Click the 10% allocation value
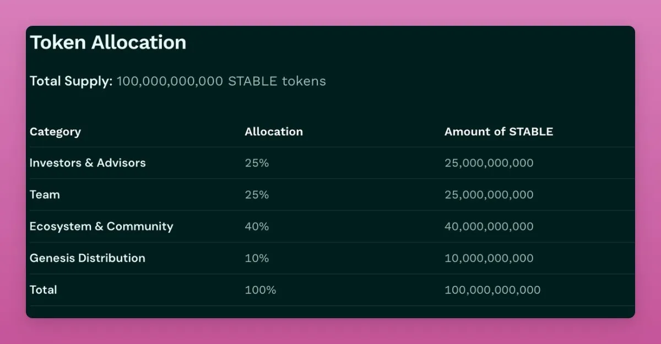 tap(257, 258)
